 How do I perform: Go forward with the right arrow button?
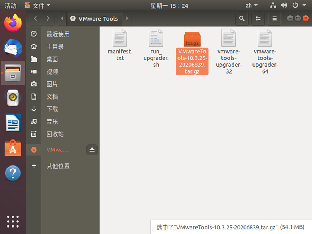[x=48, y=18]
